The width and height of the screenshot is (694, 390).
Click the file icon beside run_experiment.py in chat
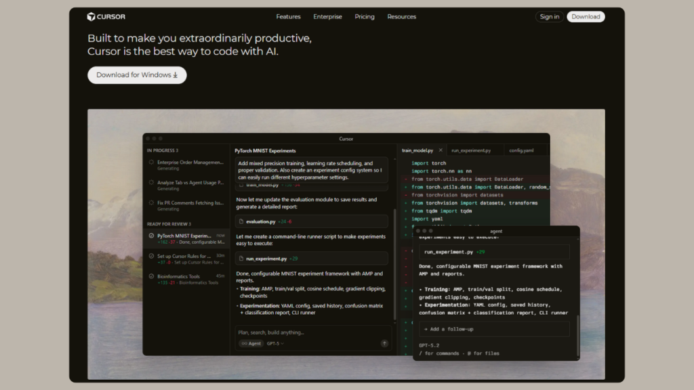click(x=241, y=259)
